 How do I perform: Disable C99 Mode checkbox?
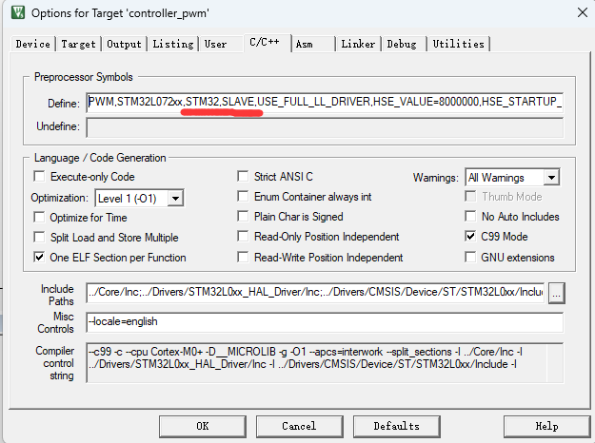[471, 237]
